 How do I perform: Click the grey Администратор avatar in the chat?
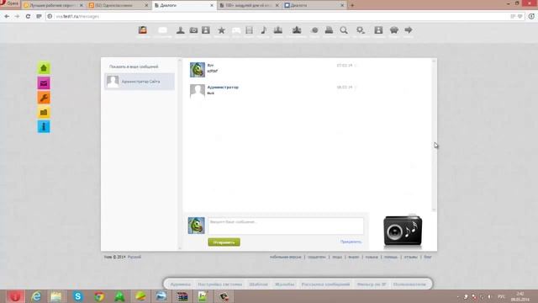click(x=198, y=92)
